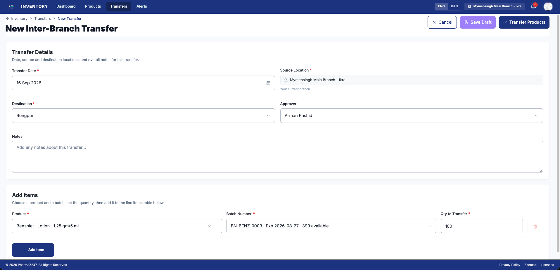The width and height of the screenshot is (560, 270).
Task: Open the sidebar menu icon beside INVENTORY
Action: tap(11, 6)
